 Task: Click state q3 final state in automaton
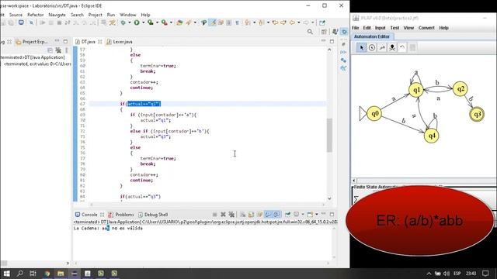(x=477, y=114)
